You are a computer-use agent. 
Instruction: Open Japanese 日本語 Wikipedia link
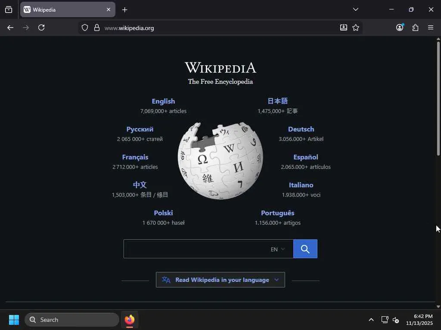pyautogui.click(x=278, y=101)
